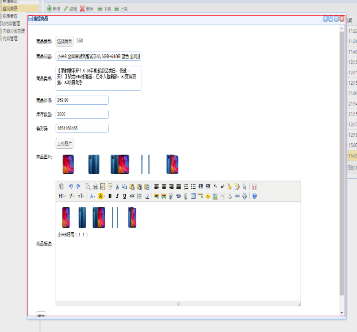This screenshot has width=357, height=332.
Task: Increase indent in editor
Action: coord(201,187)
